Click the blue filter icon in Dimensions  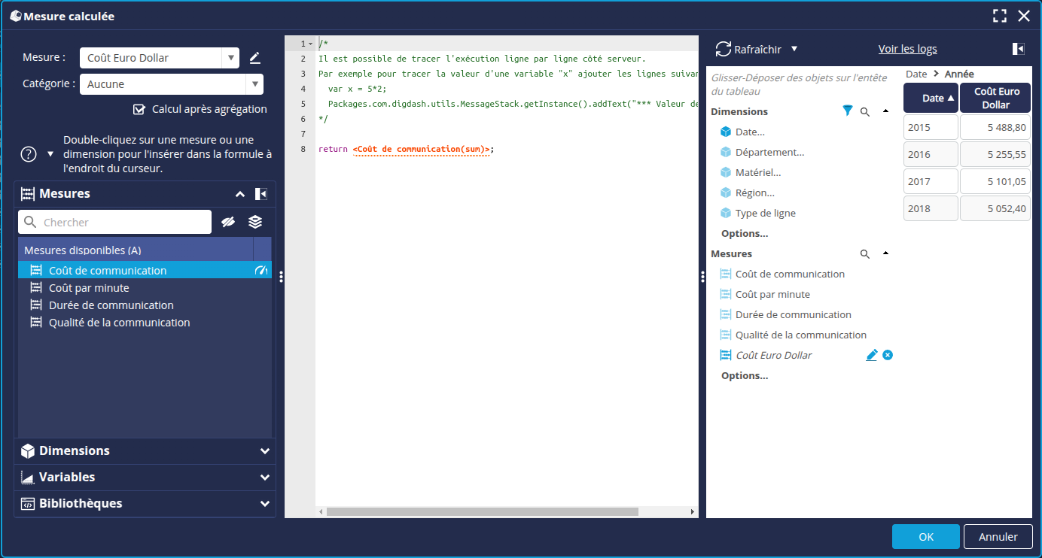click(x=848, y=111)
